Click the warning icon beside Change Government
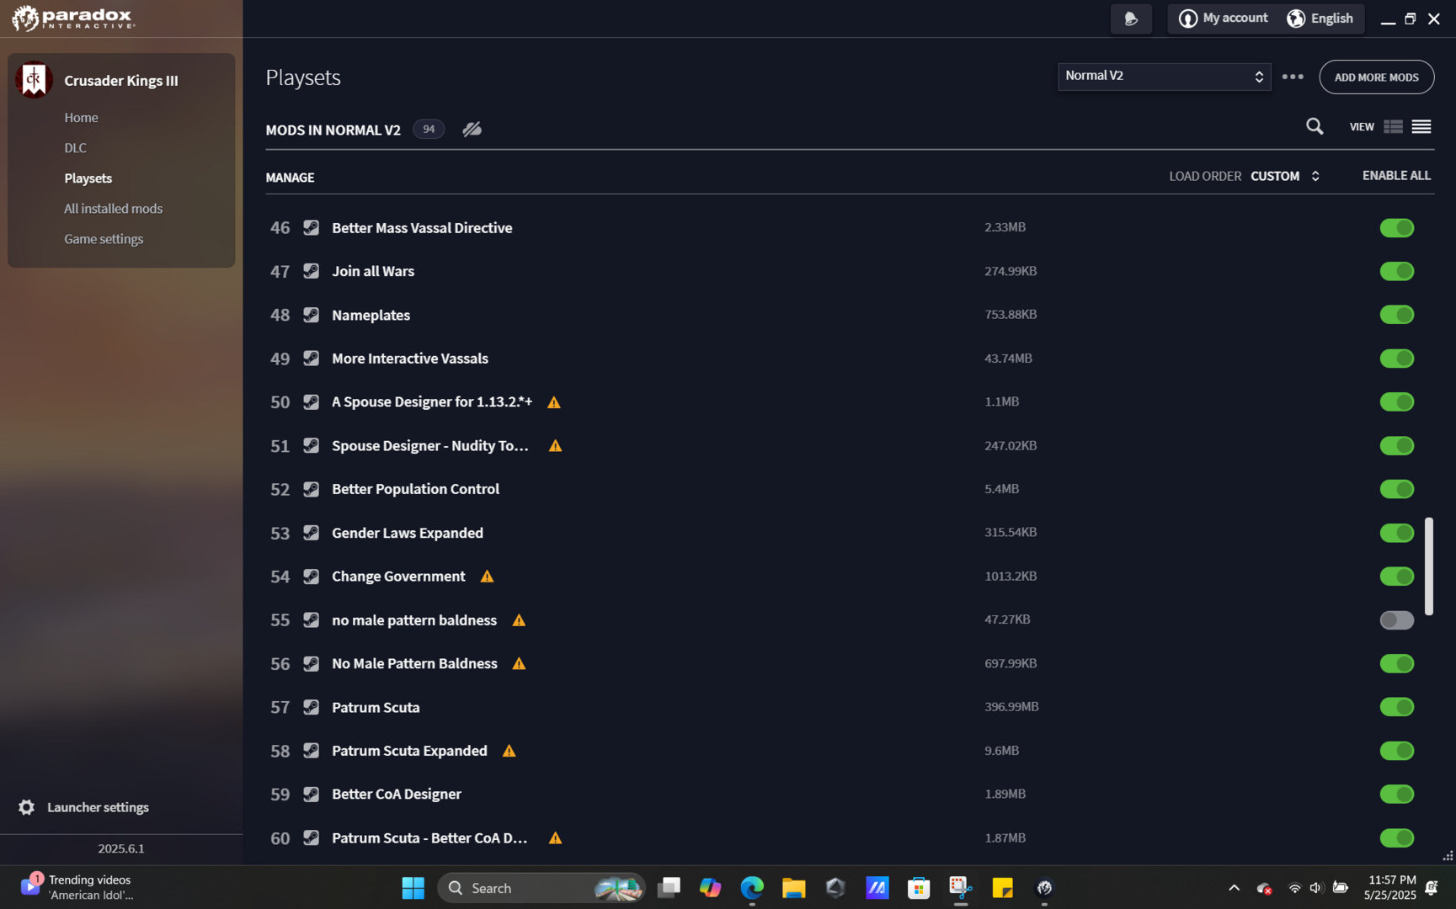 (487, 577)
